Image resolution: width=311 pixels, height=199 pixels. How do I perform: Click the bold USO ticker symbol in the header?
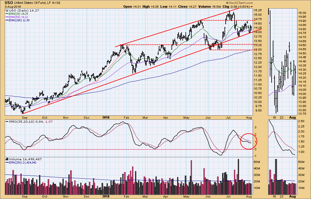click(9, 3)
